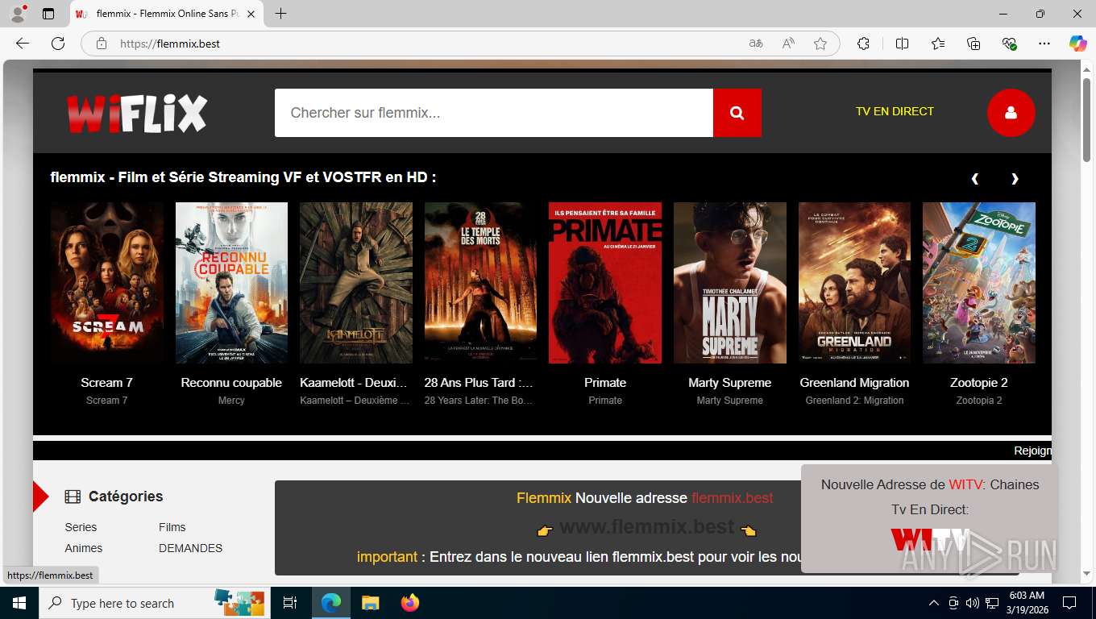Open the Greenland Migration poster
This screenshot has height=619, width=1096.
click(x=854, y=283)
